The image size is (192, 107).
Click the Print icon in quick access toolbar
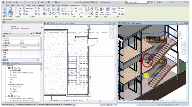click(25, 2)
